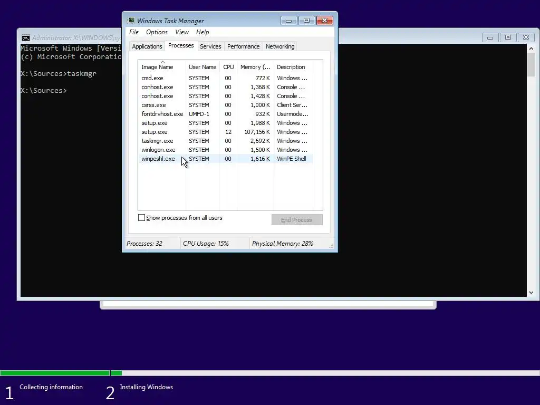The image size is (540, 405).
Task: Open the Options menu
Action: (x=157, y=32)
